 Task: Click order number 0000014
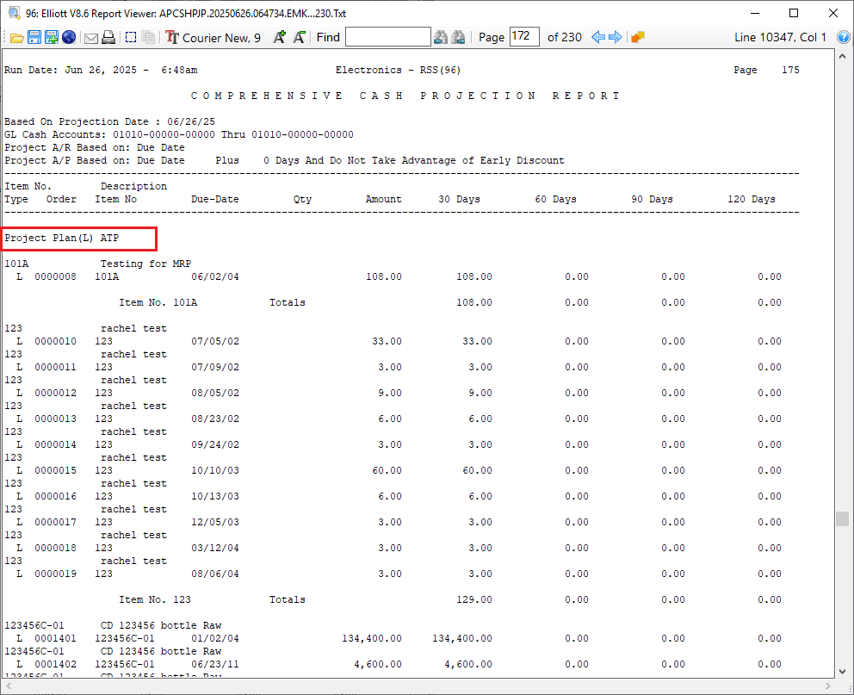56,445
